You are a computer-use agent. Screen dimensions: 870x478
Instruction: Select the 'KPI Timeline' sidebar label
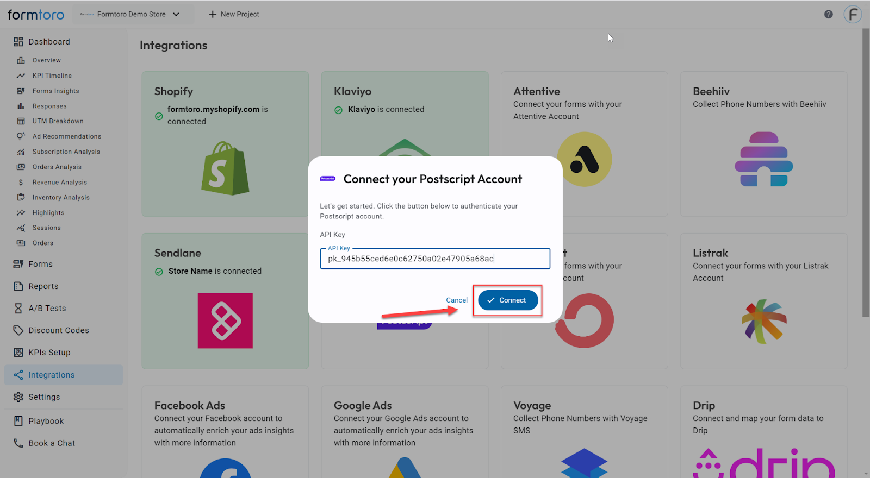[52, 76]
